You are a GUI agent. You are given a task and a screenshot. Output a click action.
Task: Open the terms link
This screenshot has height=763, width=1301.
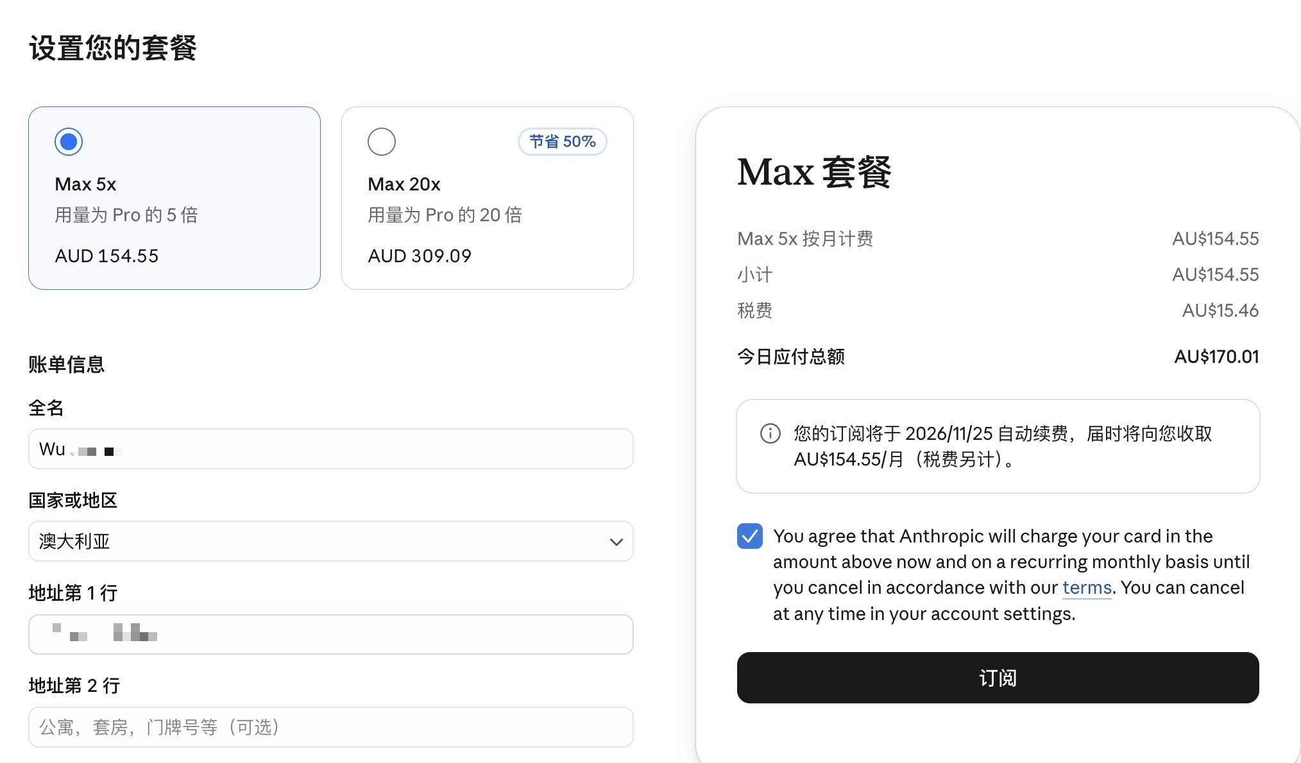(1087, 587)
